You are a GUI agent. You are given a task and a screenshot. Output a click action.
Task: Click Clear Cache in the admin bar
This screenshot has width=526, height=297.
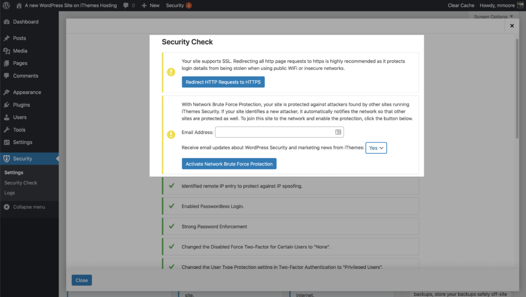coord(461,5)
